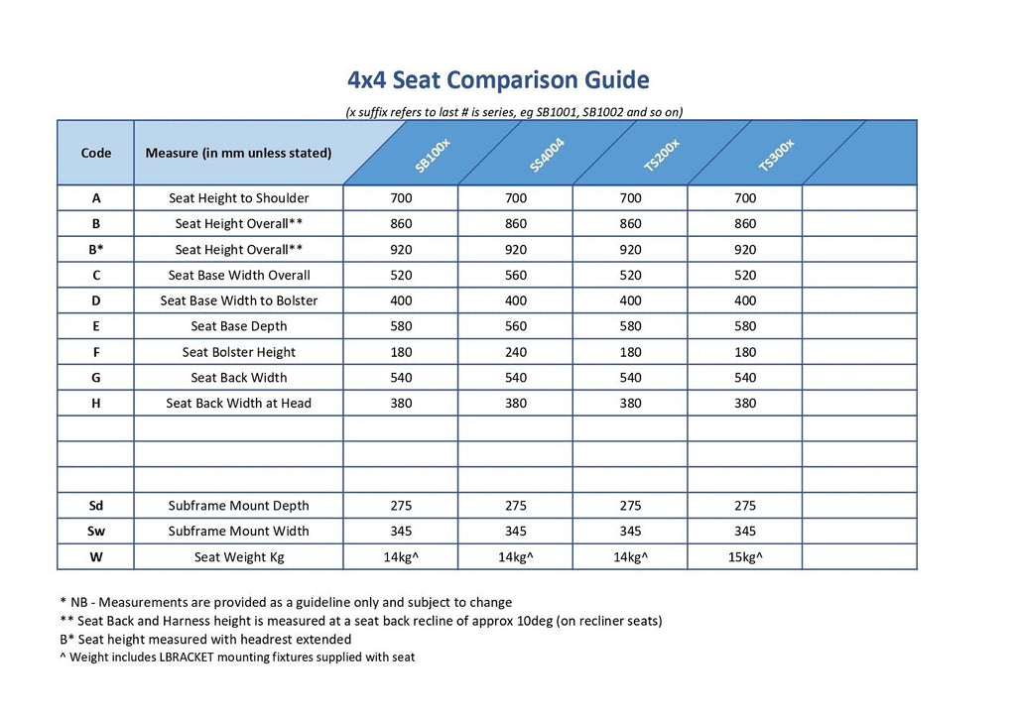1016x718 pixels.
Task: Select the TS300x column header
Action: [776, 156]
